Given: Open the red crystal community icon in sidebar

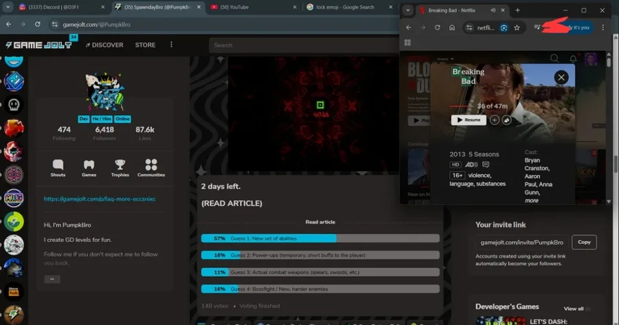Looking at the screenshot, I should click(14, 128).
